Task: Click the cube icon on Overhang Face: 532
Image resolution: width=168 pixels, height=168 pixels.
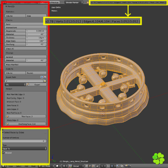Action: point(8,124)
